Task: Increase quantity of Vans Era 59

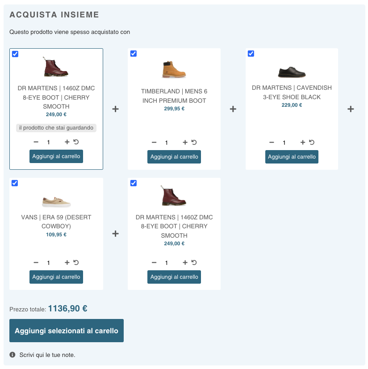Action: coord(67,263)
